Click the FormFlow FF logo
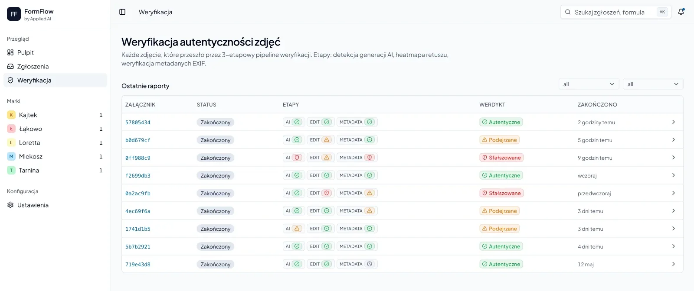Image resolution: width=694 pixels, height=291 pixels. (14, 14)
